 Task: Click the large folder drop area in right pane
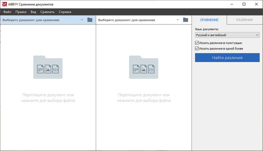[143, 67]
